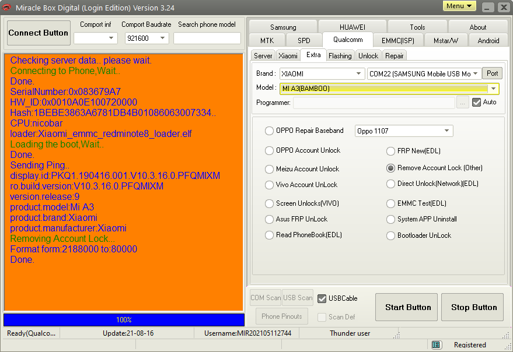This screenshot has width=513, height=352.
Task: Toggle the Scan Def checkbox
Action: click(x=322, y=317)
